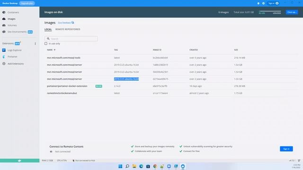The height and width of the screenshot is (170, 303).
Task: Open Dev Environments icon in sidebar
Action: click(x=4, y=32)
